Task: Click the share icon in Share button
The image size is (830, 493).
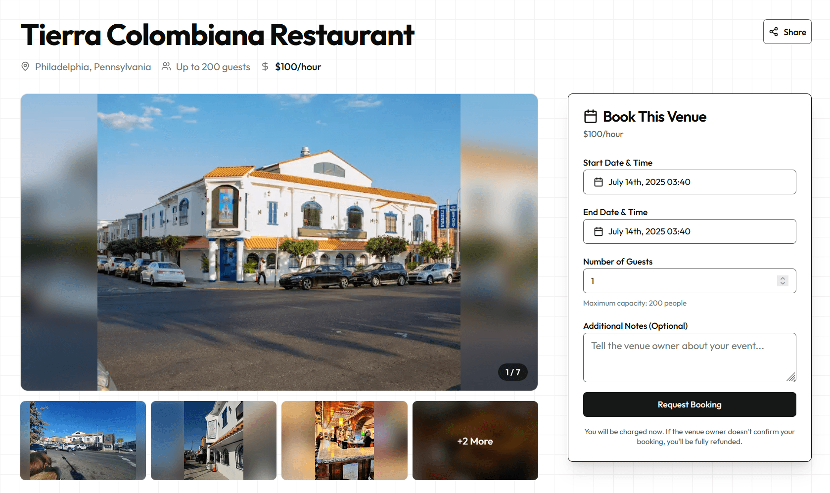Action: (774, 32)
